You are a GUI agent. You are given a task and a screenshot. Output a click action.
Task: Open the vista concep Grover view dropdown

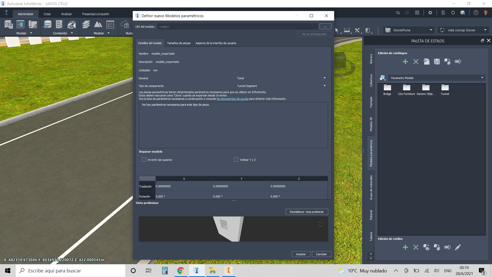463,30
